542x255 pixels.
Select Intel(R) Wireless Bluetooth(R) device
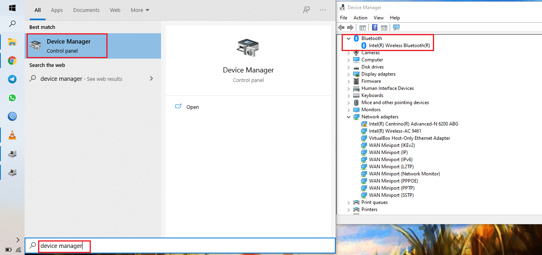click(x=399, y=46)
